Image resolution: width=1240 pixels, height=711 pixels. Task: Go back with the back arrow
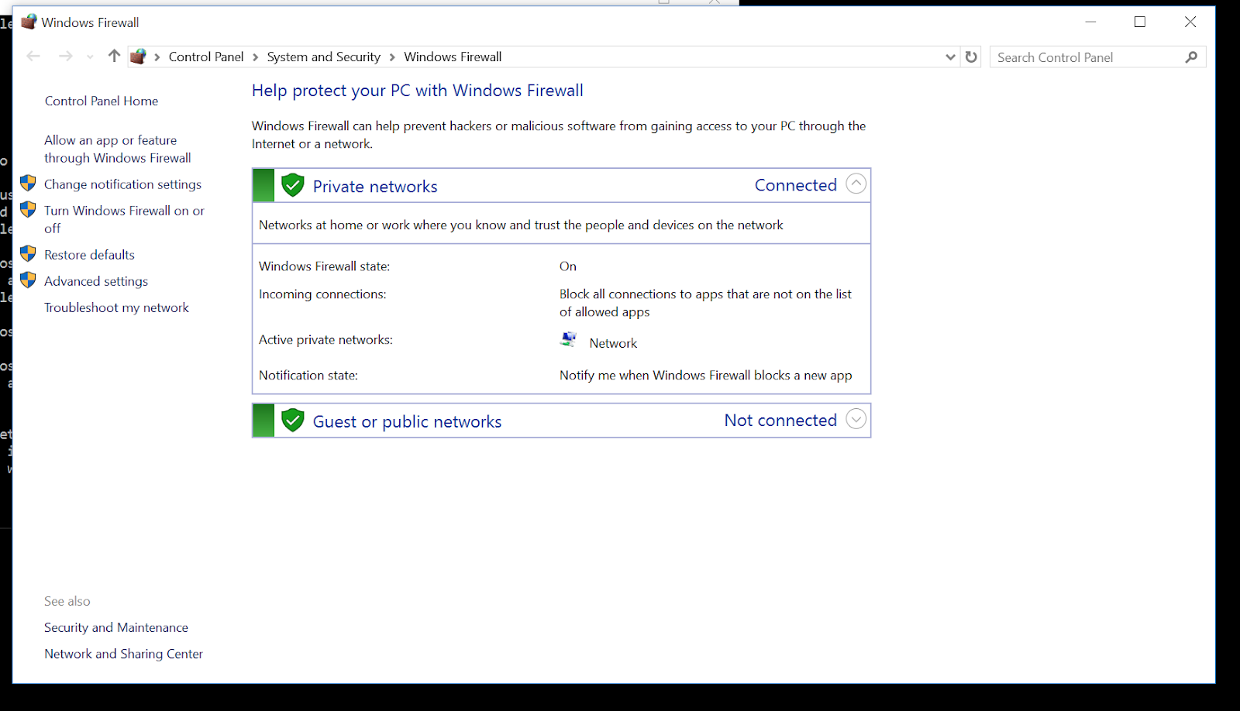coord(33,57)
